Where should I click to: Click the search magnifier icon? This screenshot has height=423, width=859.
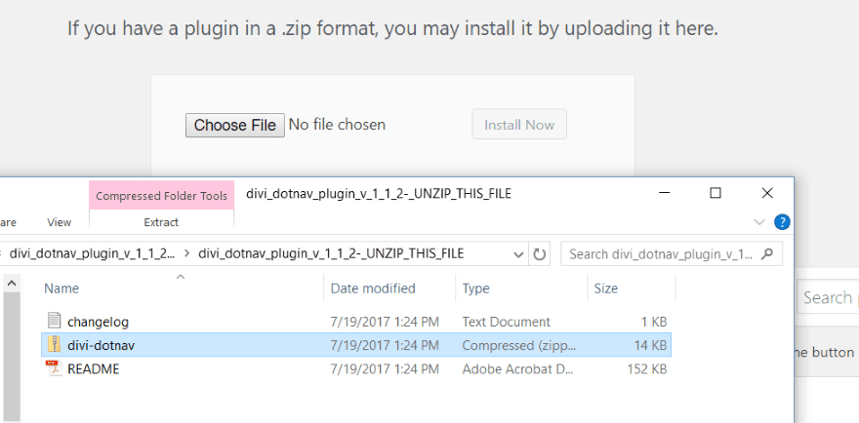(x=768, y=253)
